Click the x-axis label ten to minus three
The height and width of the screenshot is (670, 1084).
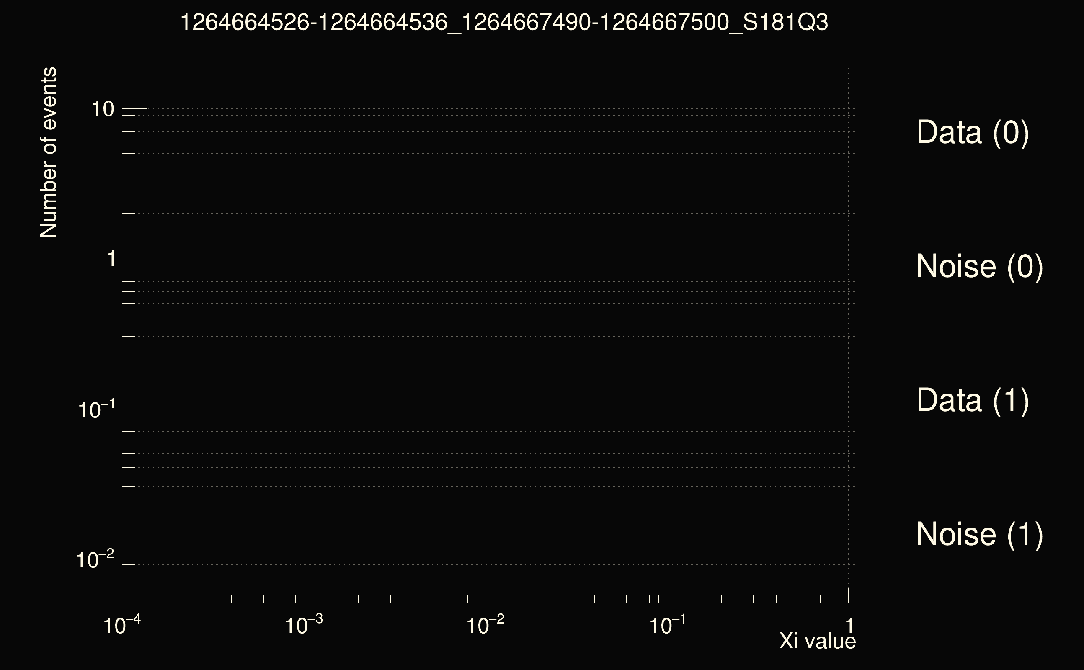pos(304,625)
